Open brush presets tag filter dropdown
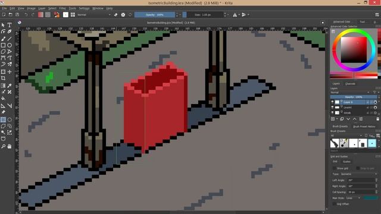 point(346,136)
